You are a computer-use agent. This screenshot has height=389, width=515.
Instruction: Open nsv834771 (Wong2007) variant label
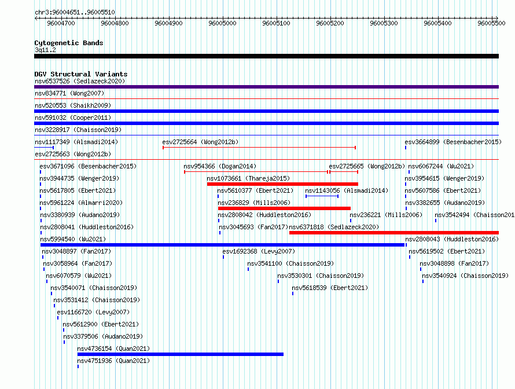[69, 93]
